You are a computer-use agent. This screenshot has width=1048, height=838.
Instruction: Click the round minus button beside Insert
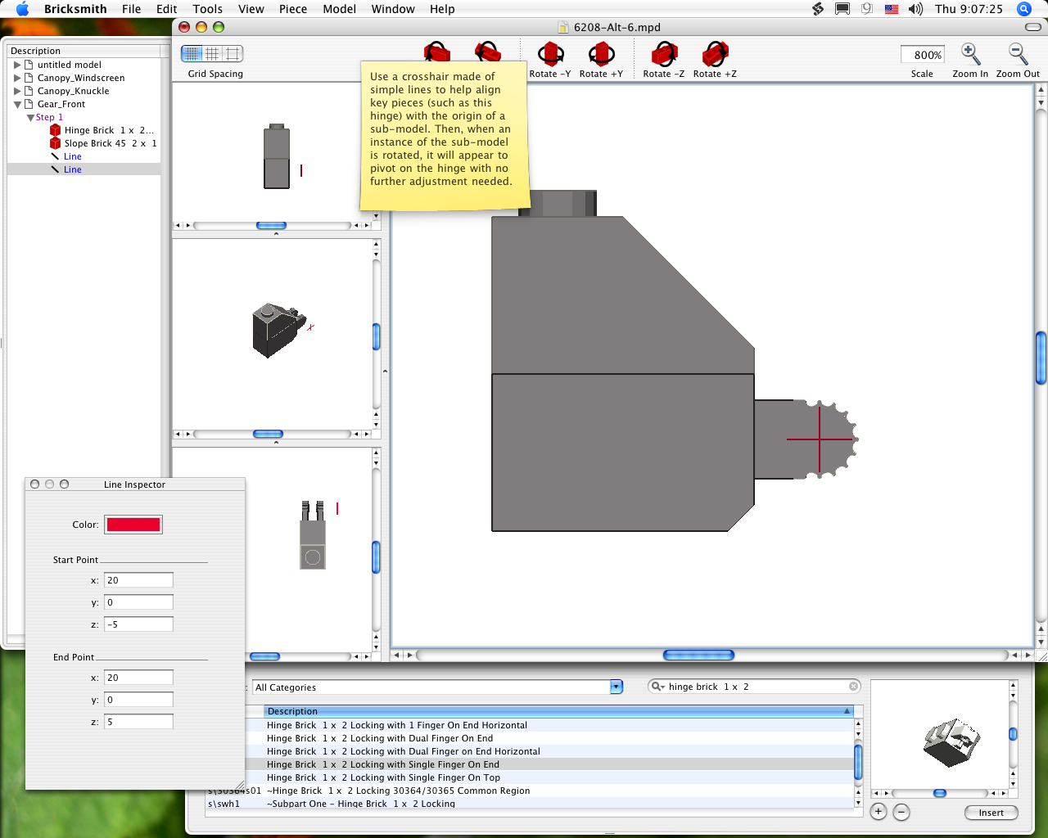click(901, 812)
